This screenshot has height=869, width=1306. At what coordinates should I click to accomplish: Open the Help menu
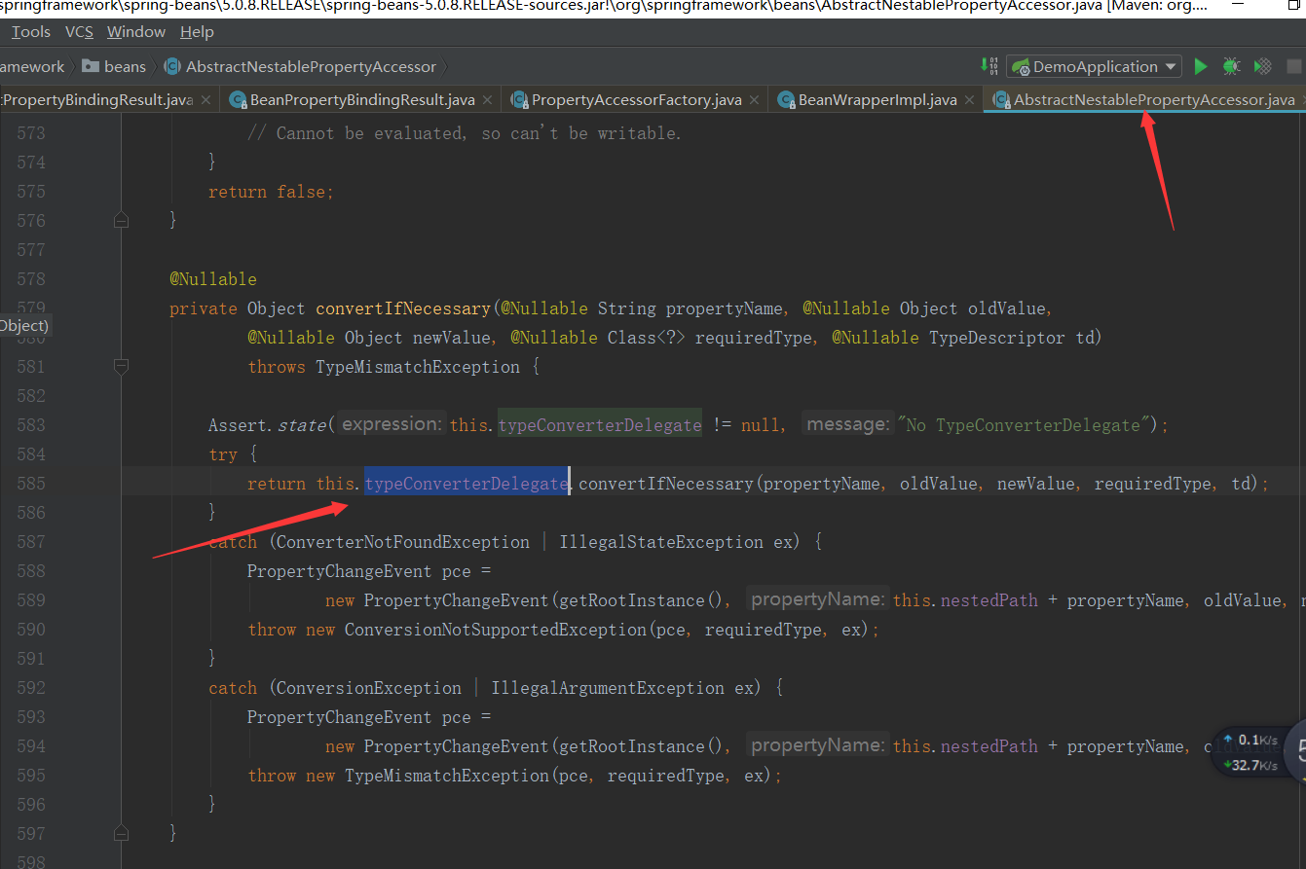(197, 32)
